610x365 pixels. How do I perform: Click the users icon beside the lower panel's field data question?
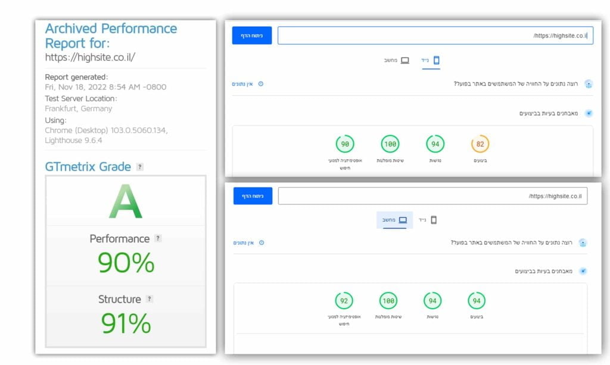(x=583, y=243)
